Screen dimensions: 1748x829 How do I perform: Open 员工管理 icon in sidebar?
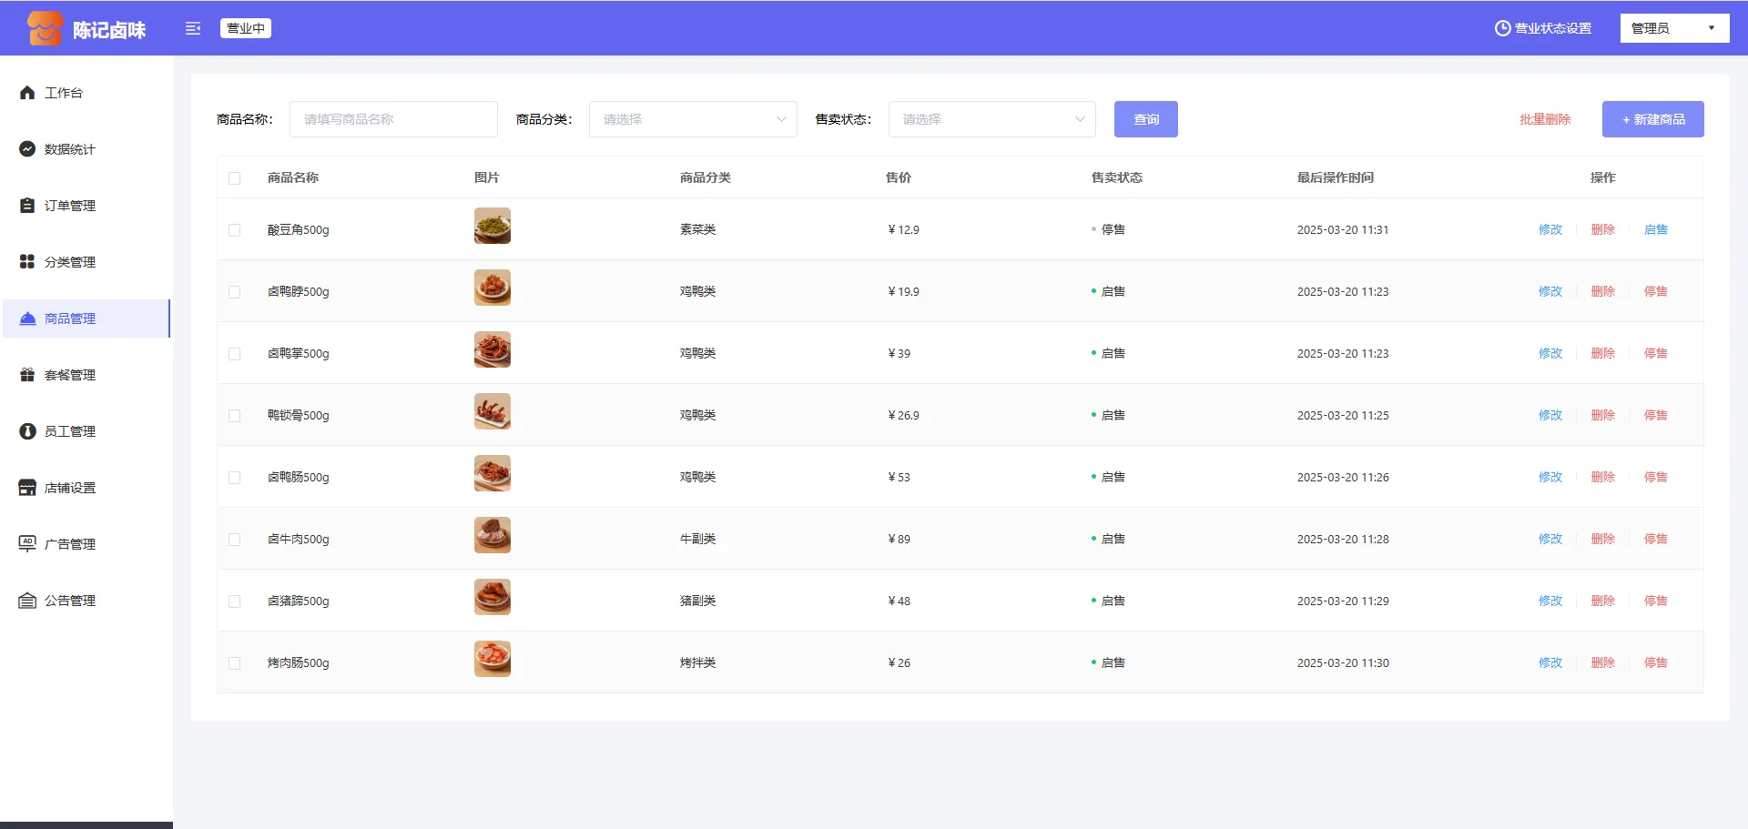click(x=27, y=431)
